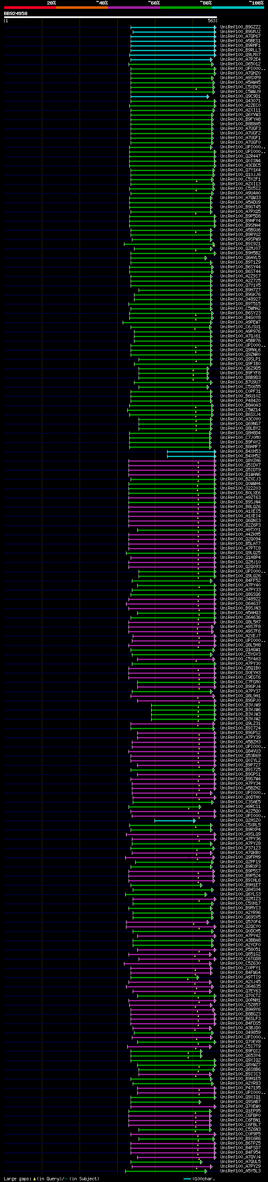The image size is (268, 1182).
Task: Open hit UniRef100_A5BES1
Action: 240,41
